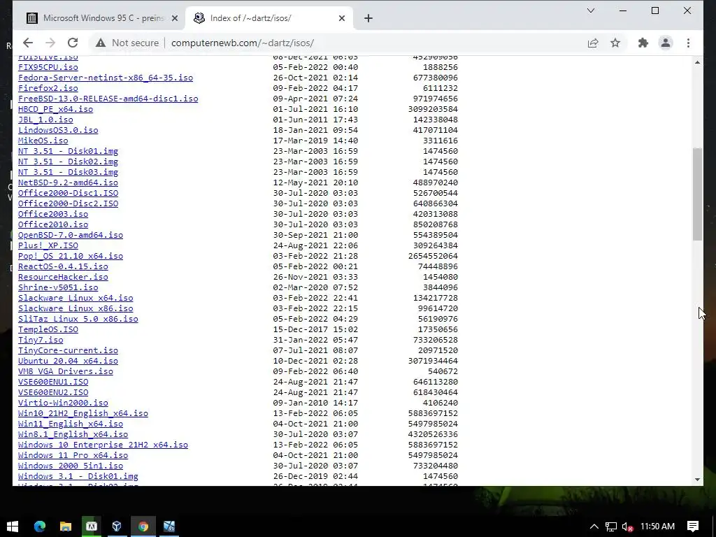Open the Extensions puzzle icon
The height and width of the screenshot is (537, 716).
pyautogui.click(x=643, y=43)
